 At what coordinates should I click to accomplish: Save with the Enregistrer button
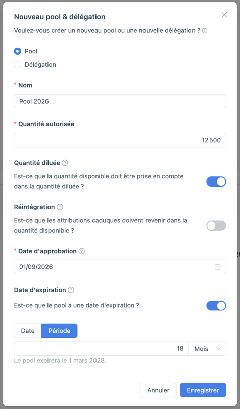click(203, 390)
